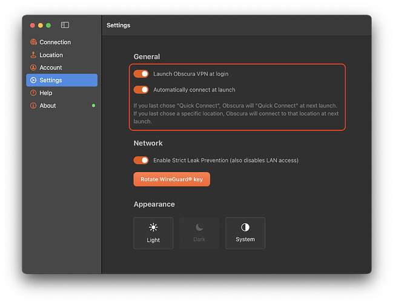Choose the System appearance option
Image resolution: width=393 pixels, height=303 pixels.
245,233
